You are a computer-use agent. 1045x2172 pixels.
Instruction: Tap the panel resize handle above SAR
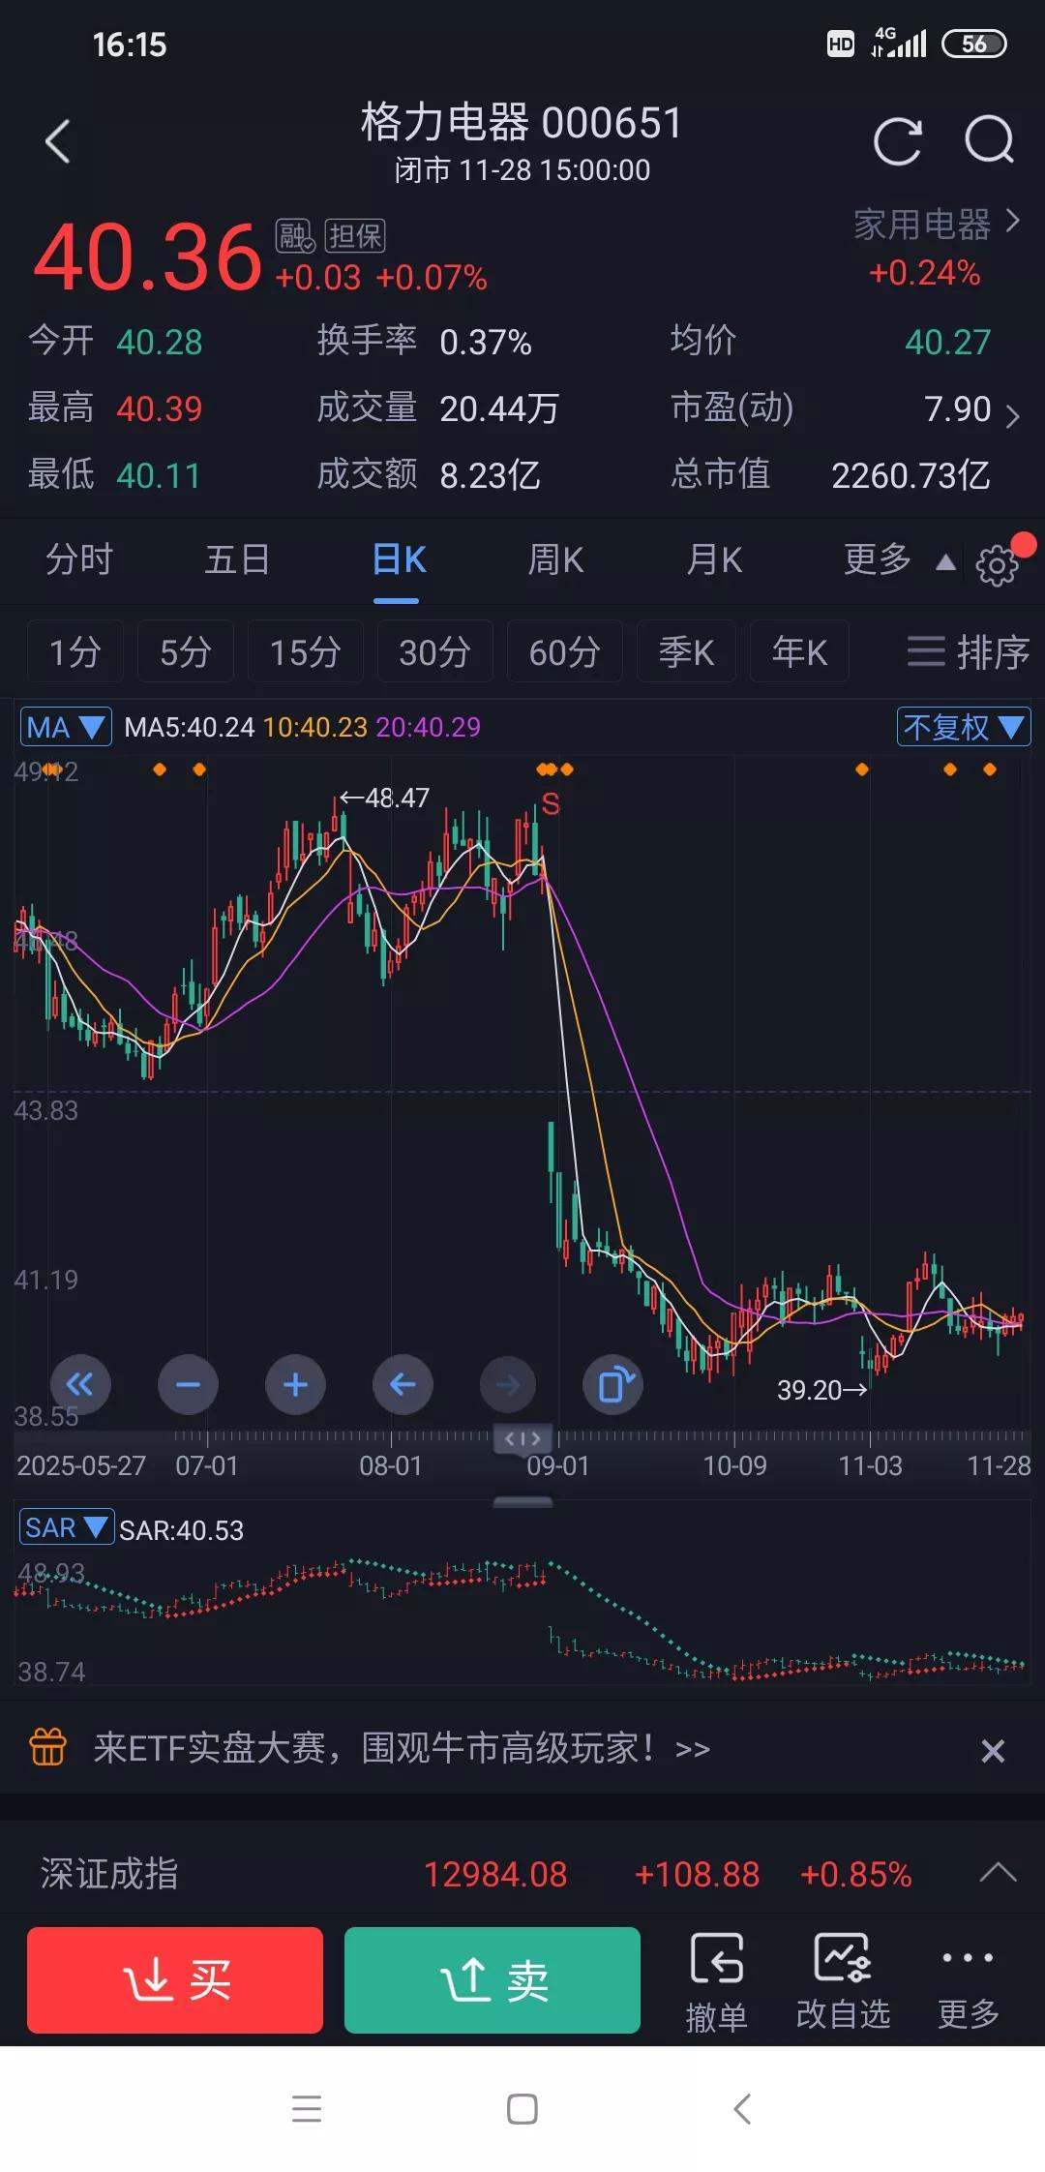click(522, 1502)
